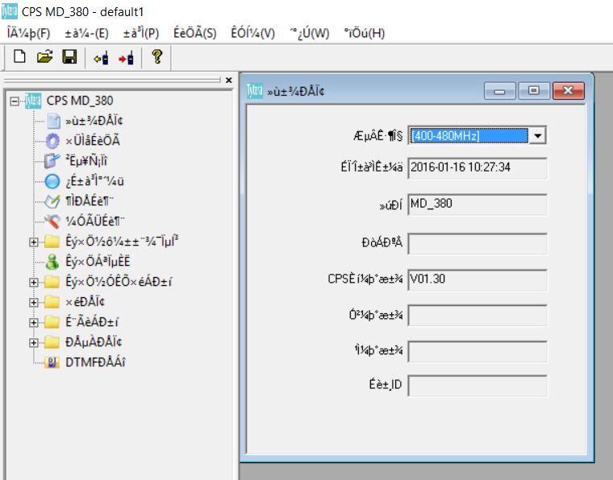The height and width of the screenshot is (480, 613).
Task: Click the date field 2016-01-16 10:27:34
Action: point(477,168)
